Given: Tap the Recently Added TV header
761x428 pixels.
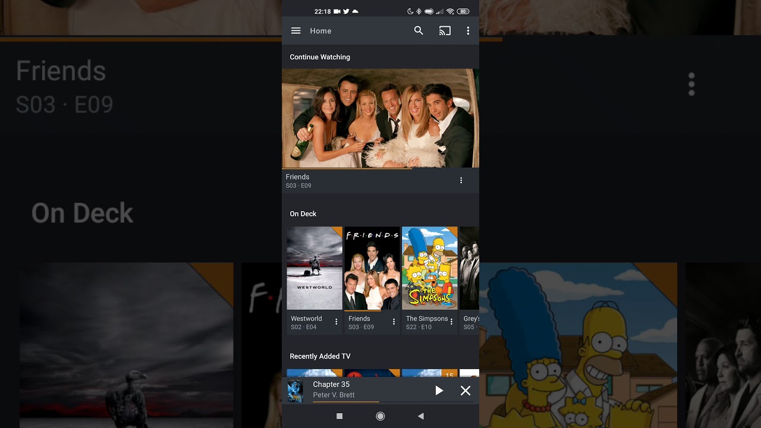Looking at the screenshot, I should click(x=320, y=357).
